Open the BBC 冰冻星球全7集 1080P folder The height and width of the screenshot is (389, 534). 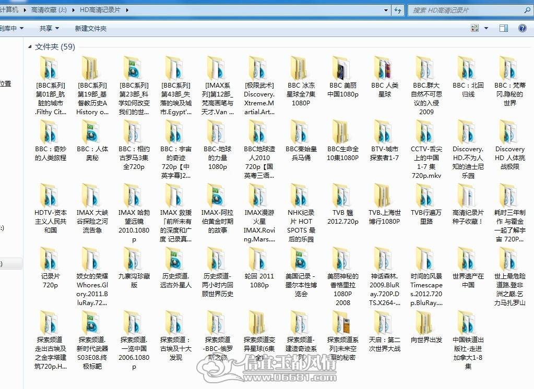click(x=301, y=82)
